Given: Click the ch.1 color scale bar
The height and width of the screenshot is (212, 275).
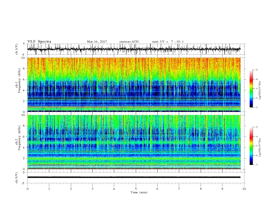Looking at the screenshot, I should point(251,89).
